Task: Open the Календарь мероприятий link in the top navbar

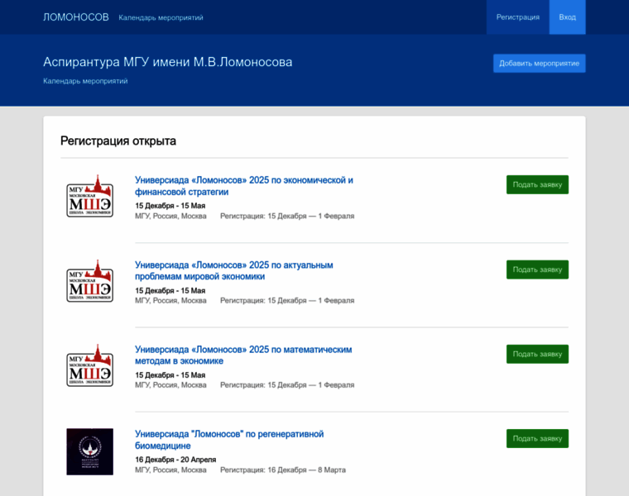Action: [161, 17]
